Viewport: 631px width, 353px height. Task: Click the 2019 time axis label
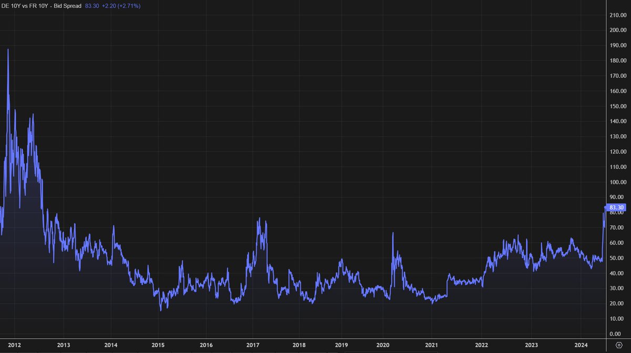click(x=342, y=345)
